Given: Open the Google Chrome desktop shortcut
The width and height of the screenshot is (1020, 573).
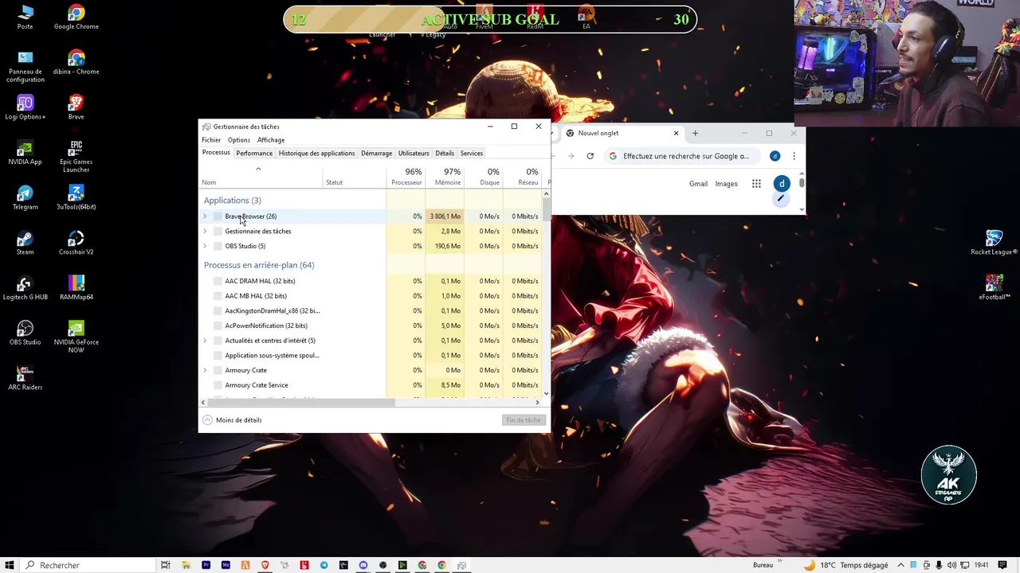Looking at the screenshot, I should pyautogui.click(x=76, y=18).
